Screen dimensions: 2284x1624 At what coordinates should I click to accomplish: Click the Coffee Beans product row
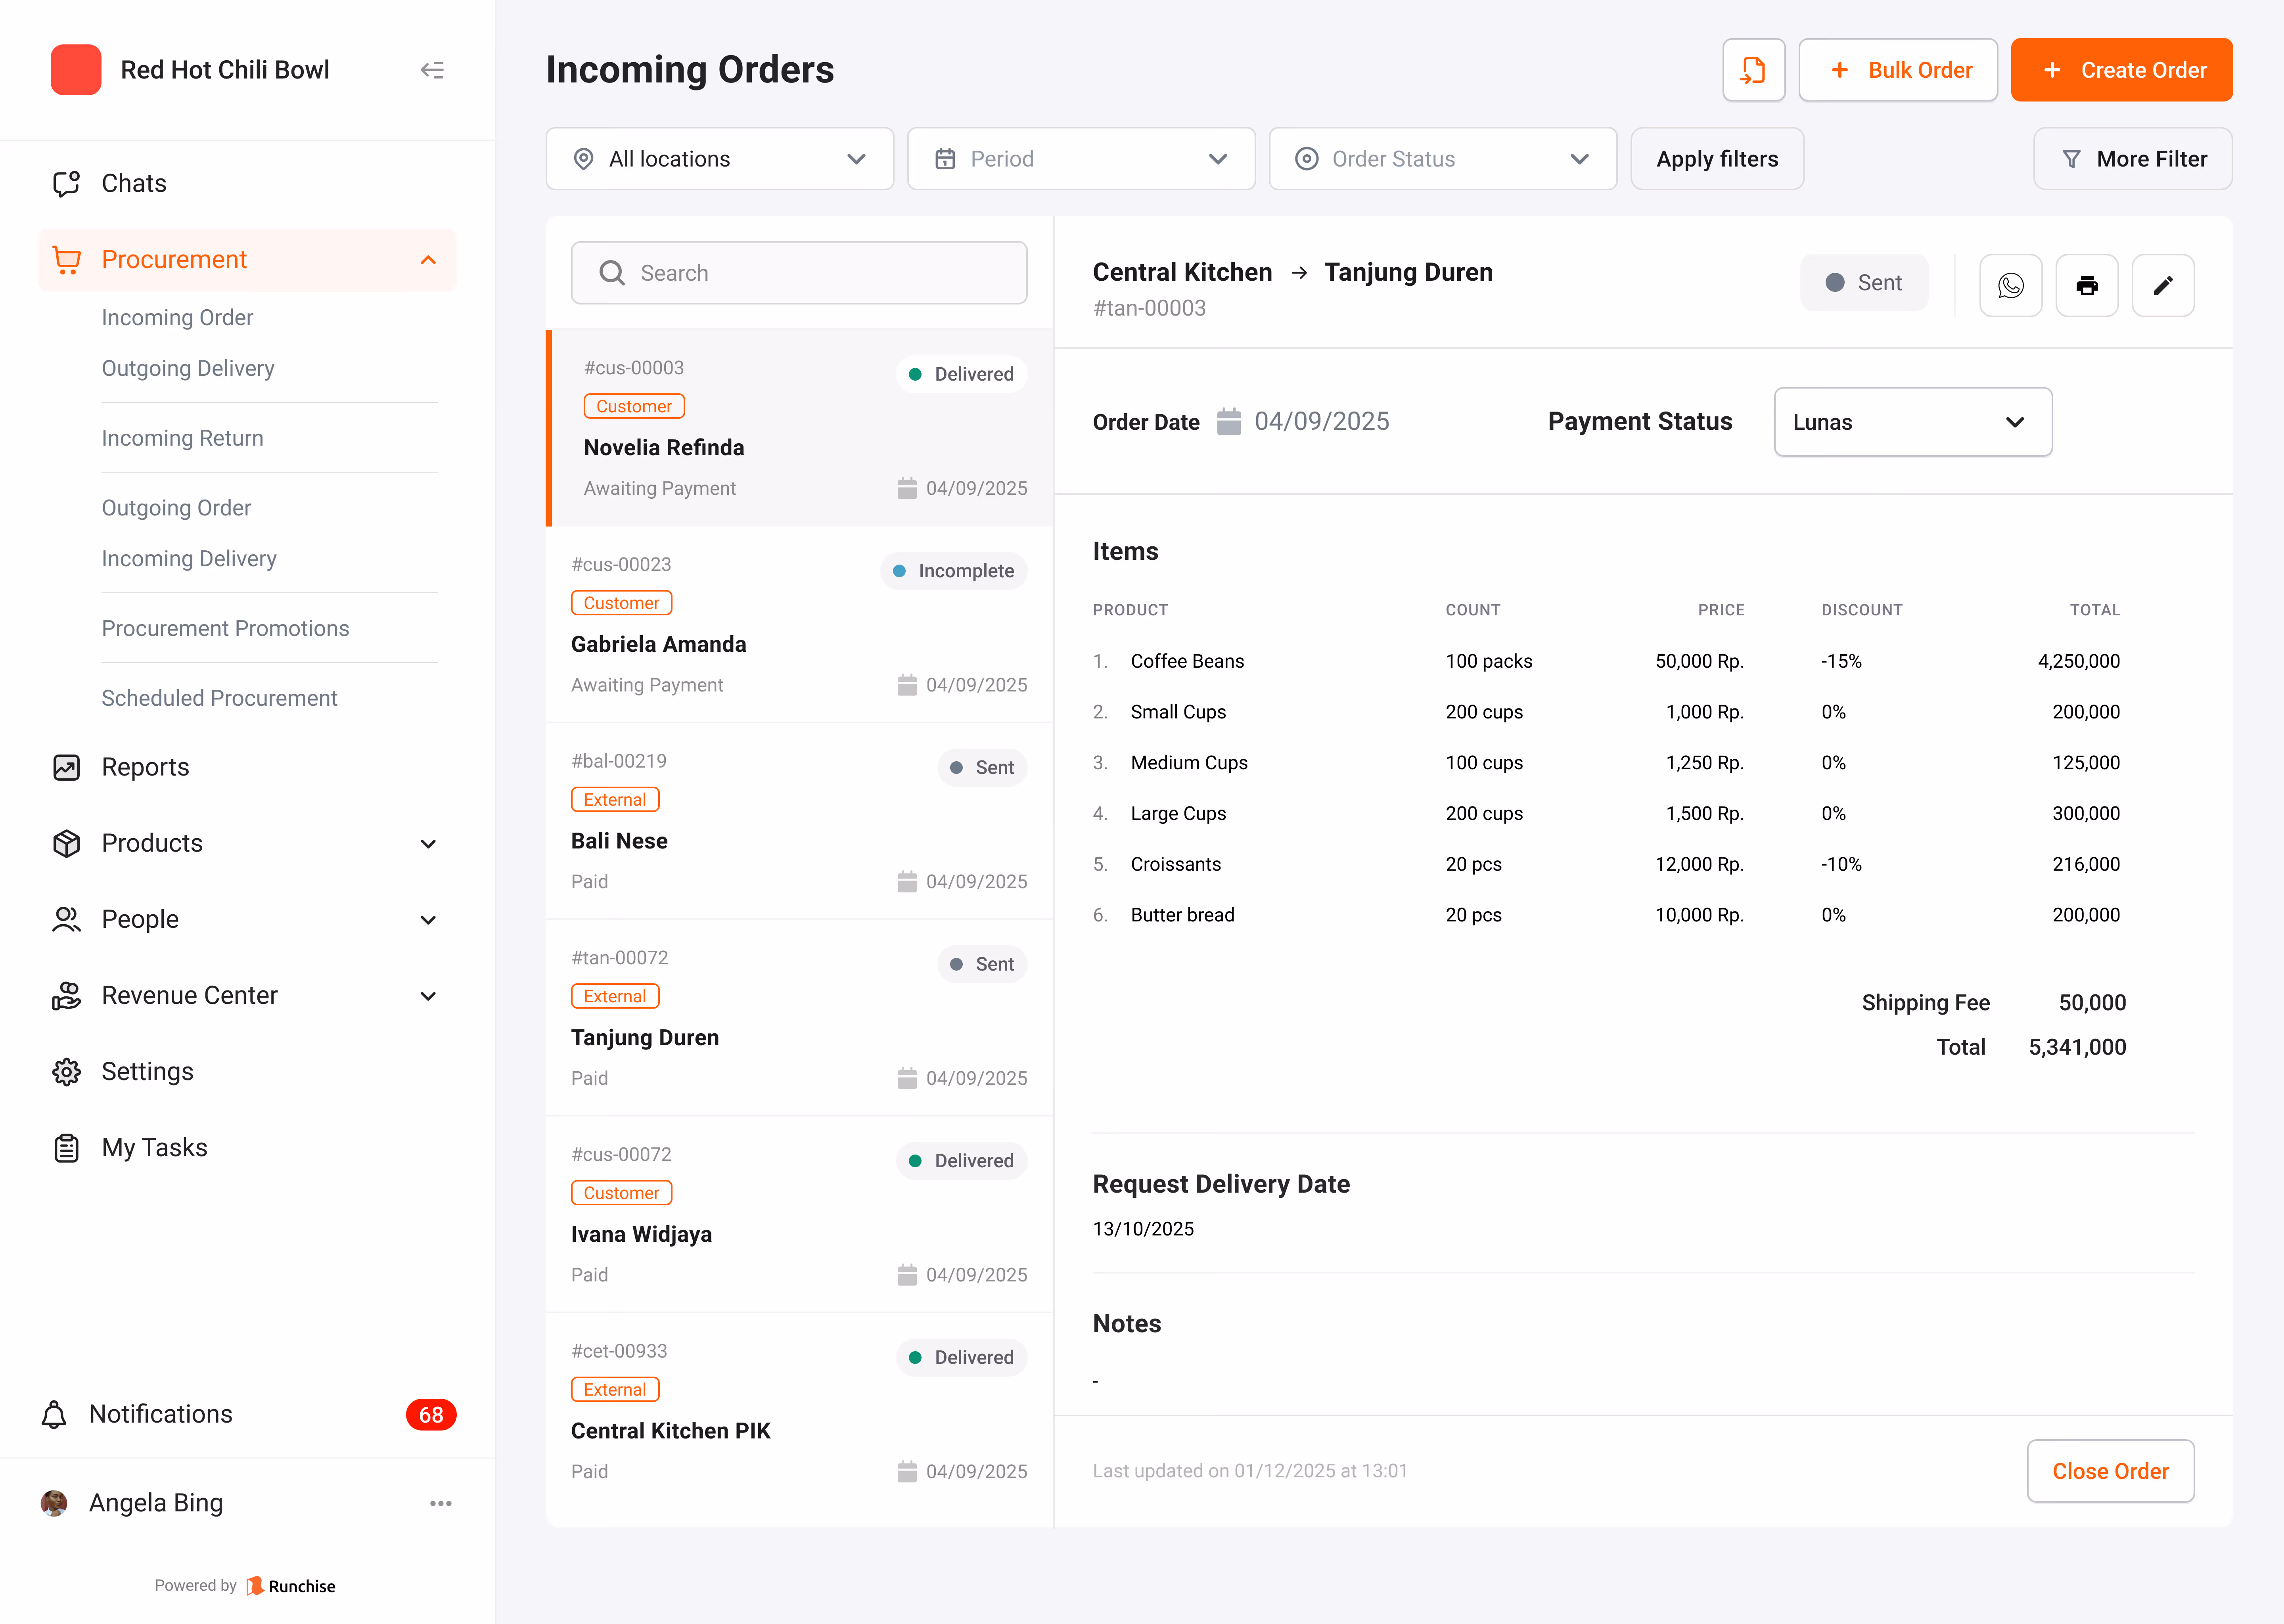(1606, 661)
